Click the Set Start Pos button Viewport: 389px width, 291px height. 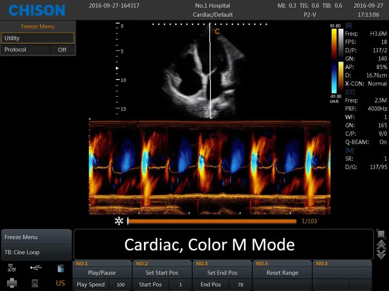tap(161, 273)
